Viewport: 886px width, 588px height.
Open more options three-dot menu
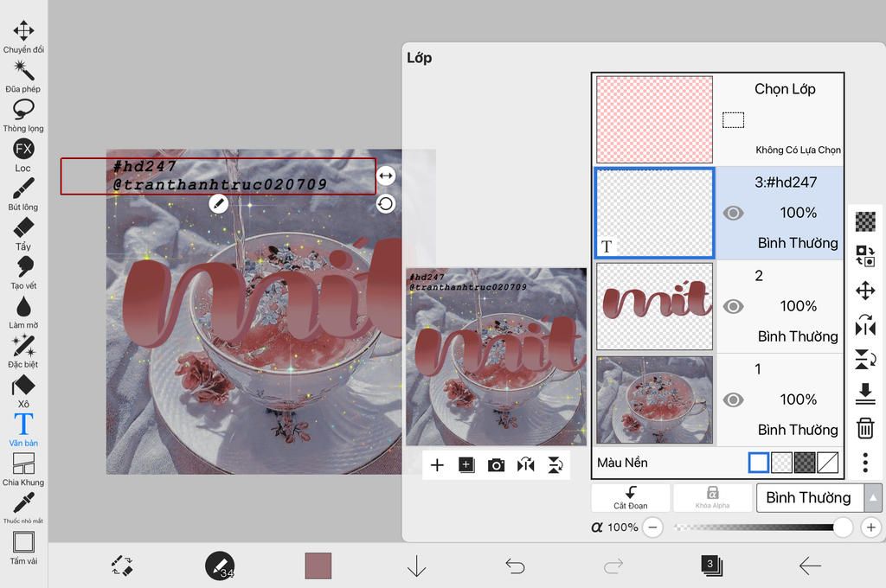click(x=865, y=463)
